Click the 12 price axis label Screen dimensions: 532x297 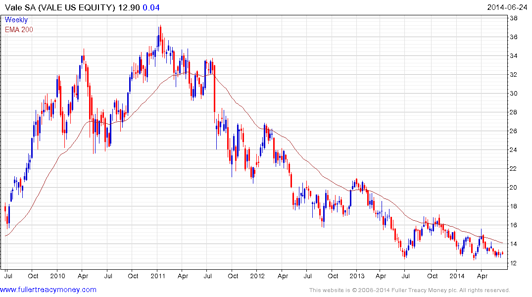[514, 263]
